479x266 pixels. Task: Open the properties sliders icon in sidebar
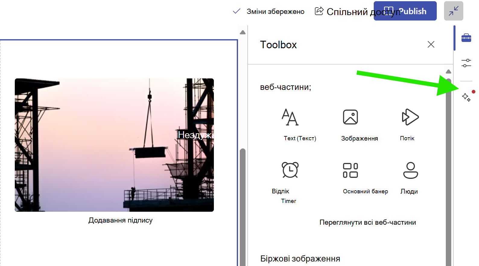coord(466,63)
